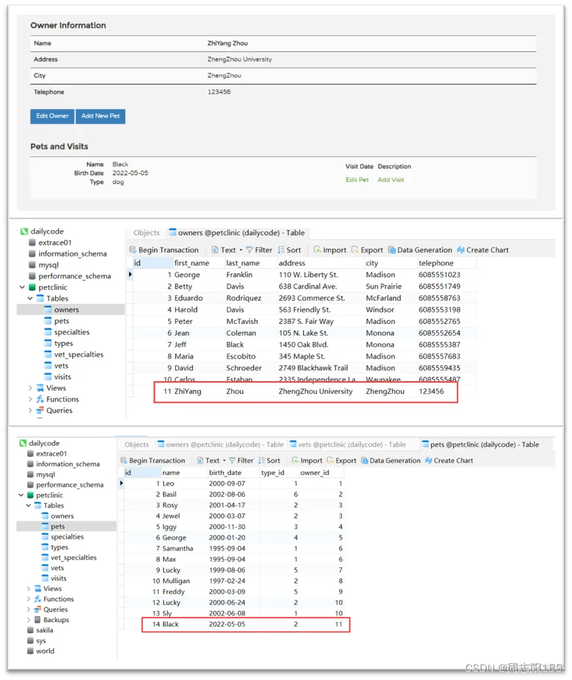Open the Add Visit link
The width and height of the screenshot is (572, 680).
pyautogui.click(x=391, y=179)
